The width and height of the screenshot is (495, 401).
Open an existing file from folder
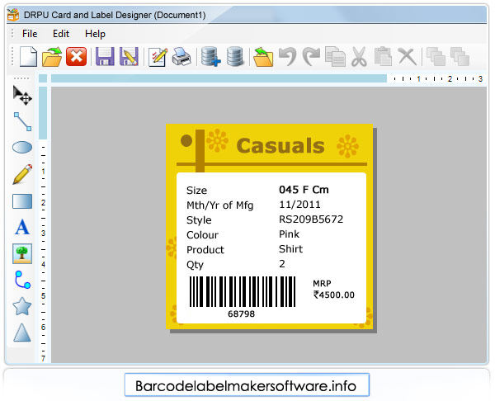point(52,57)
